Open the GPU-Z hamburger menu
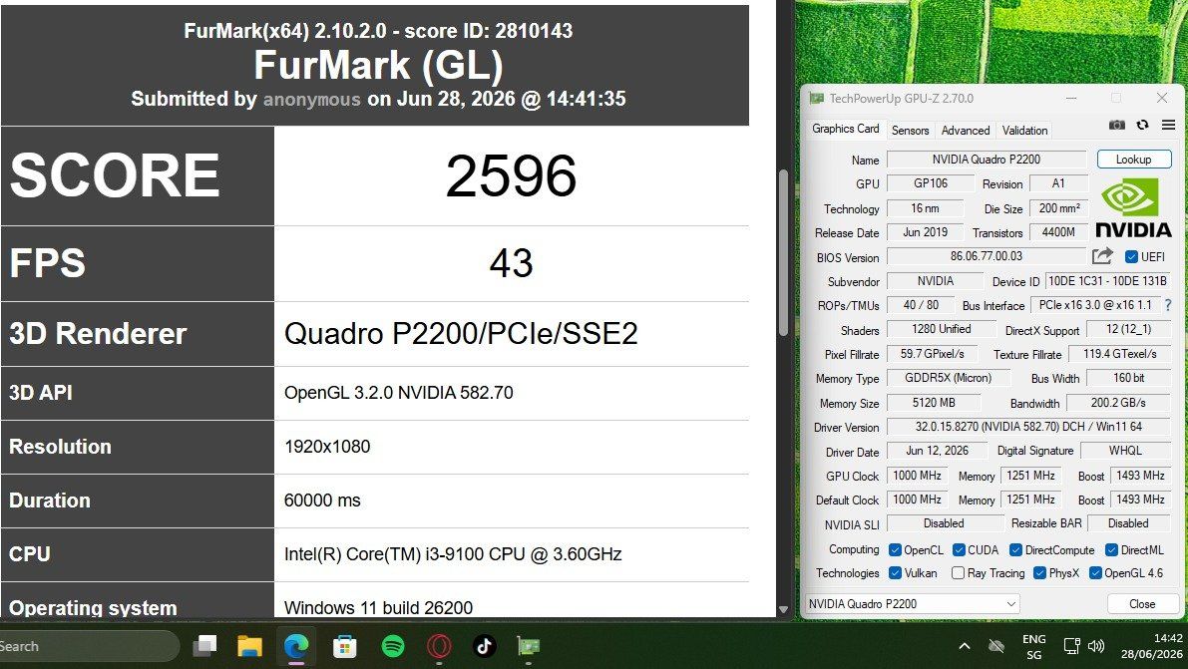The width and height of the screenshot is (1188, 669). coord(1168,125)
